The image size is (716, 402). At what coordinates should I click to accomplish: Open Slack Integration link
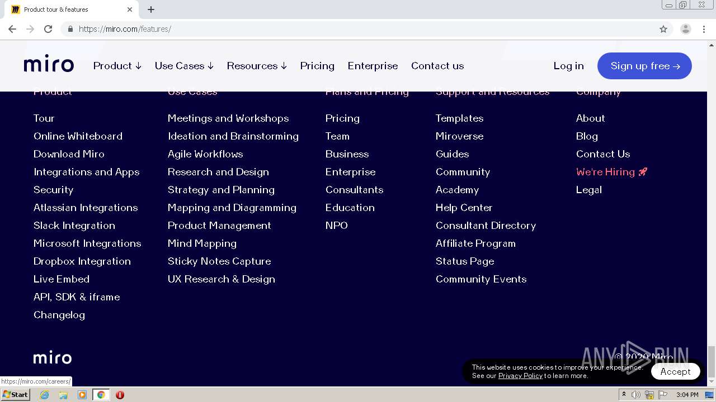(74, 226)
